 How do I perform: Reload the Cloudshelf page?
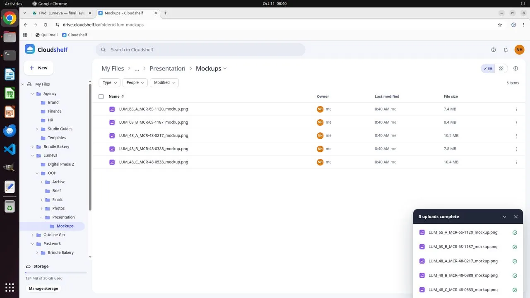tap(46, 25)
